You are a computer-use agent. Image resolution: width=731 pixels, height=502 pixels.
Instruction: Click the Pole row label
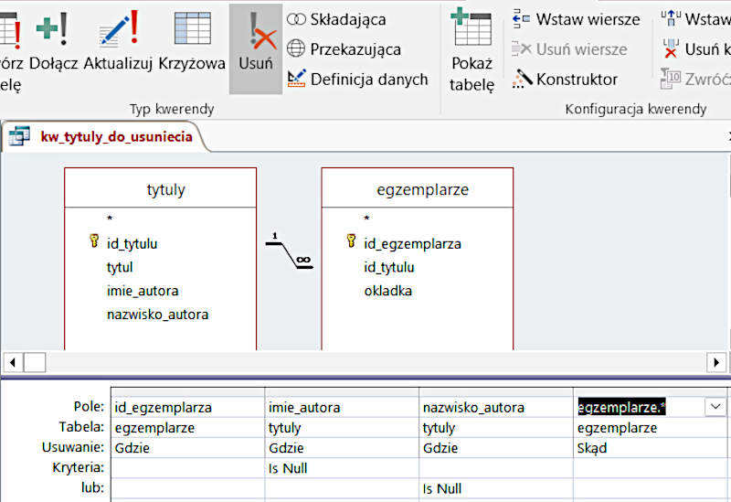pyautogui.click(x=89, y=407)
